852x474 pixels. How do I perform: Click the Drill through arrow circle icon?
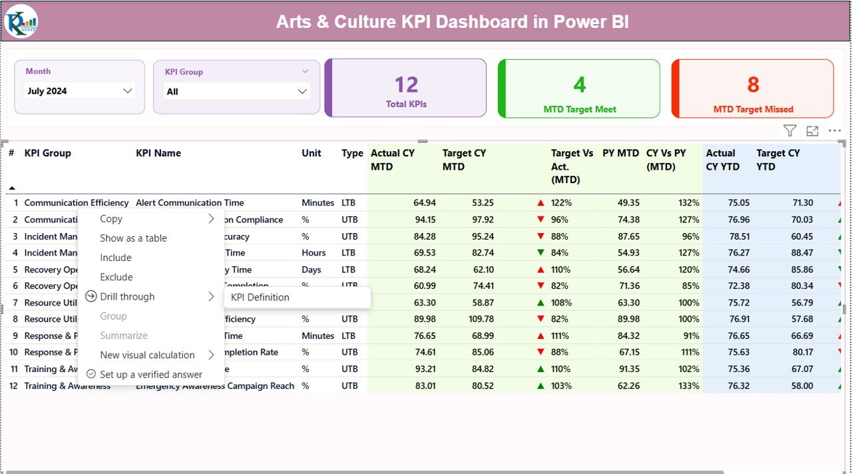pyautogui.click(x=91, y=297)
